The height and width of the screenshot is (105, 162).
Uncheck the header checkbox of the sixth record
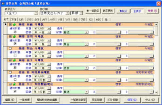pyautogui.click(x=10, y=84)
